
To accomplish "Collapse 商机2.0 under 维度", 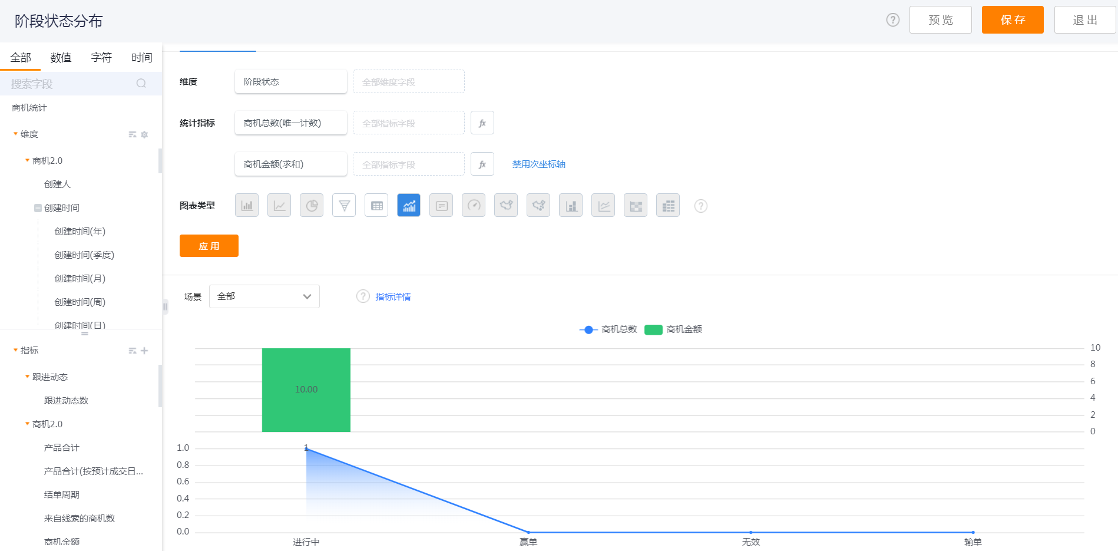I will click(27, 160).
